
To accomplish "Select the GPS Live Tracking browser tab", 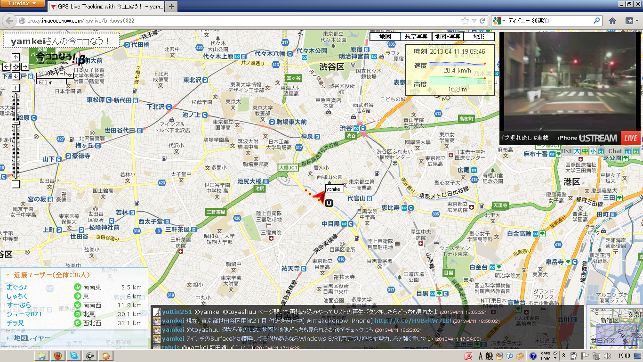I will (x=106, y=7).
